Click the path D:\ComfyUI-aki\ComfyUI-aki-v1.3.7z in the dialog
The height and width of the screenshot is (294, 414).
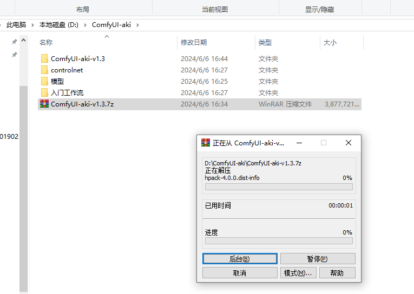click(x=253, y=163)
